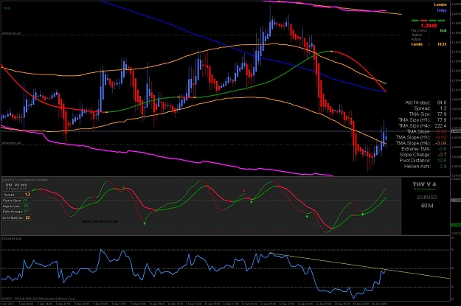The width and height of the screenshot is (461, 306).
Task: Click the EURUSD symbol label
Action: tap(427, 197)
